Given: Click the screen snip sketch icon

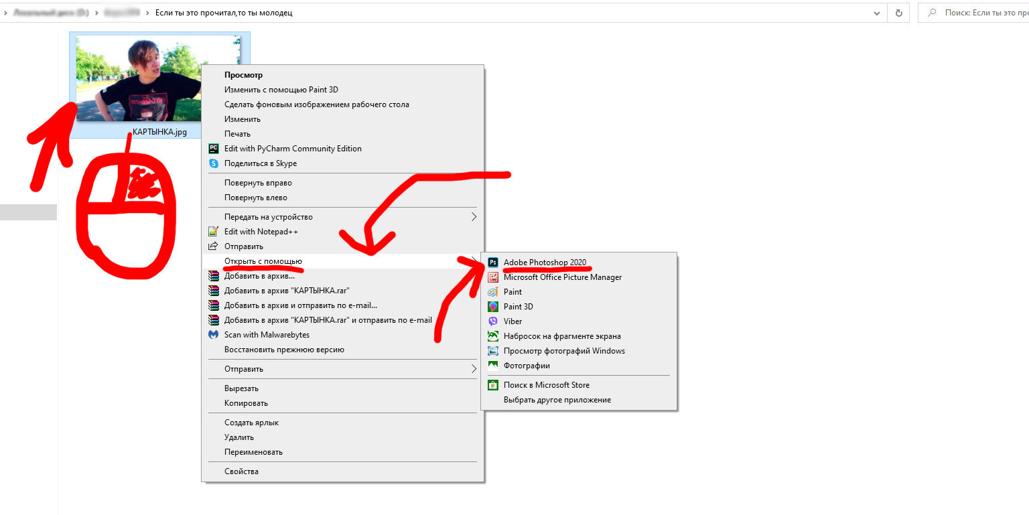Looking at the screenshot, I should tap(493, 336).
